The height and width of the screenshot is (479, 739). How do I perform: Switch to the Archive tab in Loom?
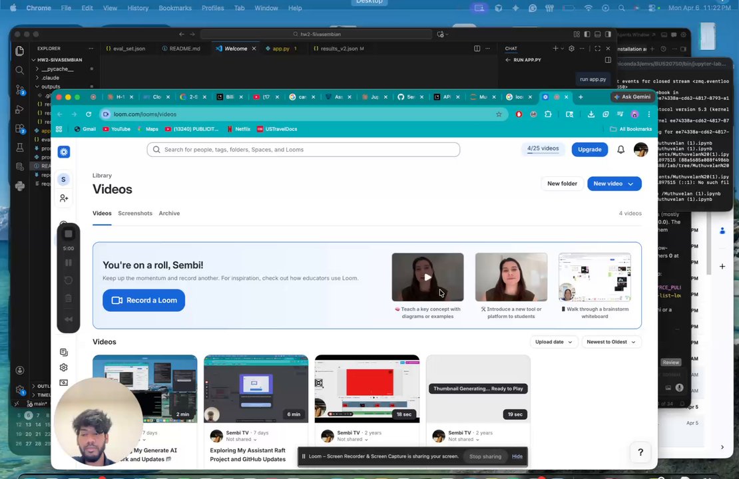(x=169, y=214)
